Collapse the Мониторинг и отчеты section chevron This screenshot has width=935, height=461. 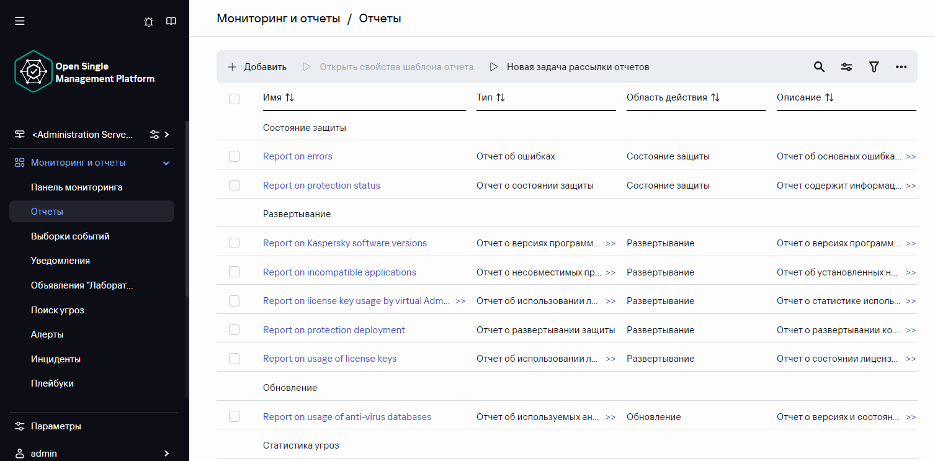166,163
